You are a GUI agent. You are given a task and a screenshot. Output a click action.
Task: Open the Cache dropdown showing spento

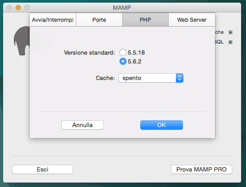point(151,78)
